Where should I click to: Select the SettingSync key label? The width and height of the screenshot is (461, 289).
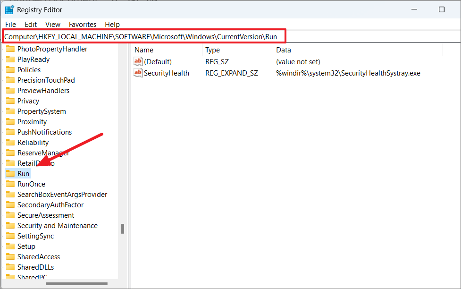[x=35, y=236]
